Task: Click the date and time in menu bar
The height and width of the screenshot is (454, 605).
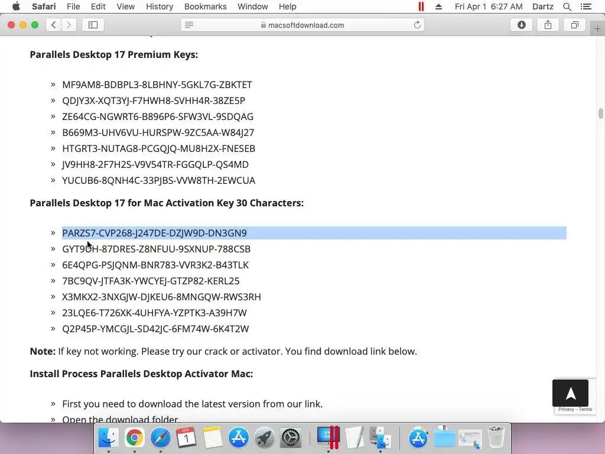Action: click(489, 7)
